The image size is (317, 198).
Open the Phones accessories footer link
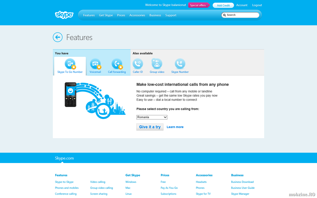click(200, 188)
